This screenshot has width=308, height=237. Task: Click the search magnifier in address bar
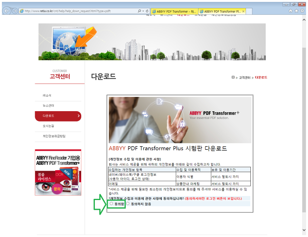tap(139, 11)
